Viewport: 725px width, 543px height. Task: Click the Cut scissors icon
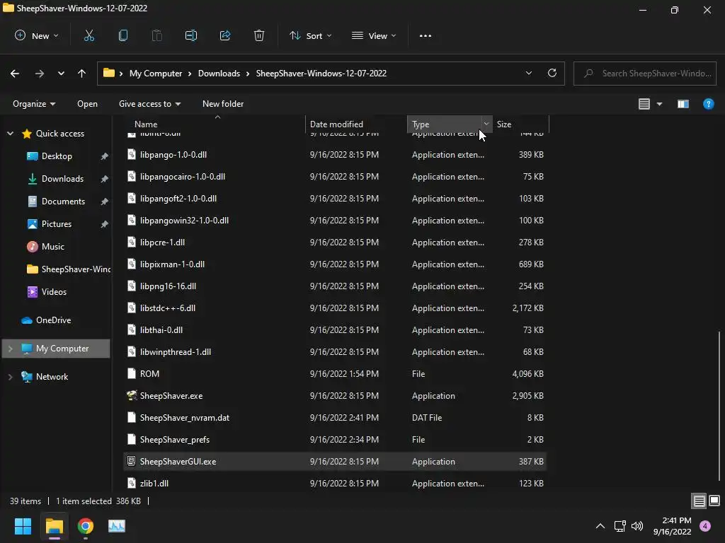click(x=89, y=35)
